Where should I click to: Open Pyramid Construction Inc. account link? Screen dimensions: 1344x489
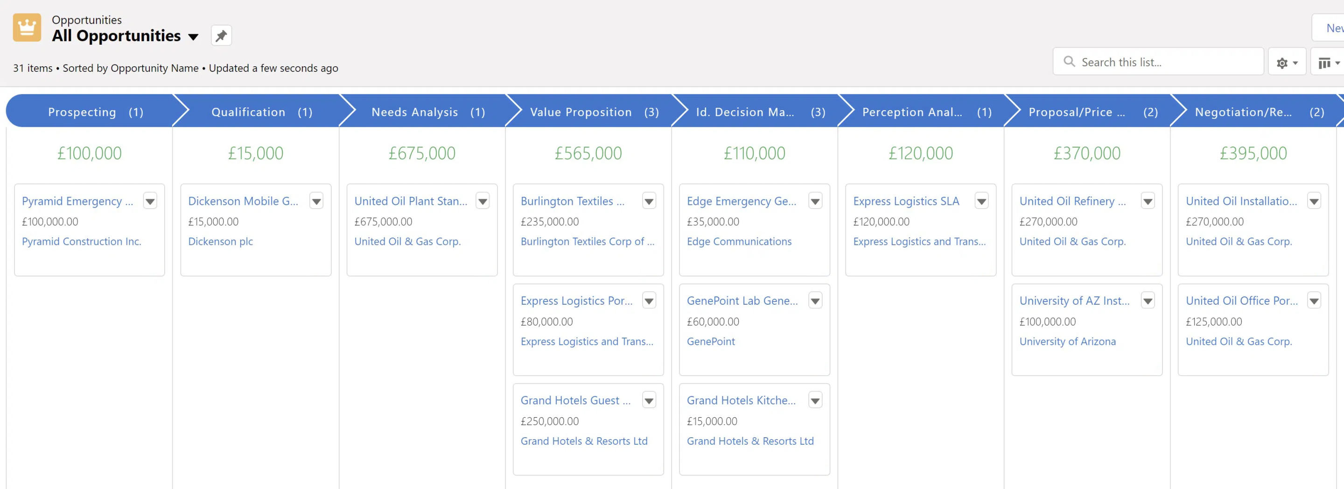pyautogui.click(x=81, y=241)
